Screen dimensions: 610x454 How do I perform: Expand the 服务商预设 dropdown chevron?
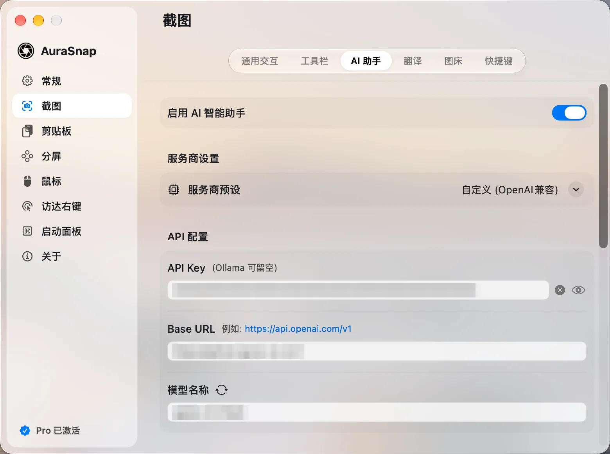(576, 190)
